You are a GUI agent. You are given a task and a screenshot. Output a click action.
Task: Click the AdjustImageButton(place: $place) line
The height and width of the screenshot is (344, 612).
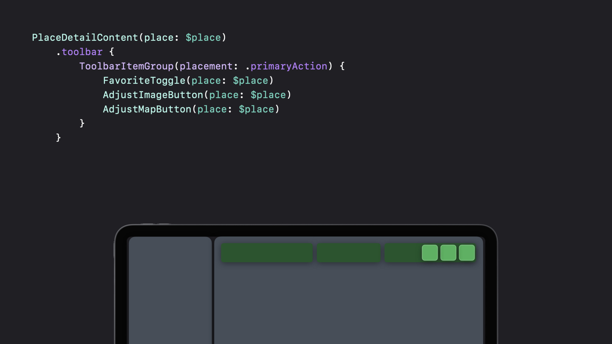pyautogui.click(x=197, y=95)
